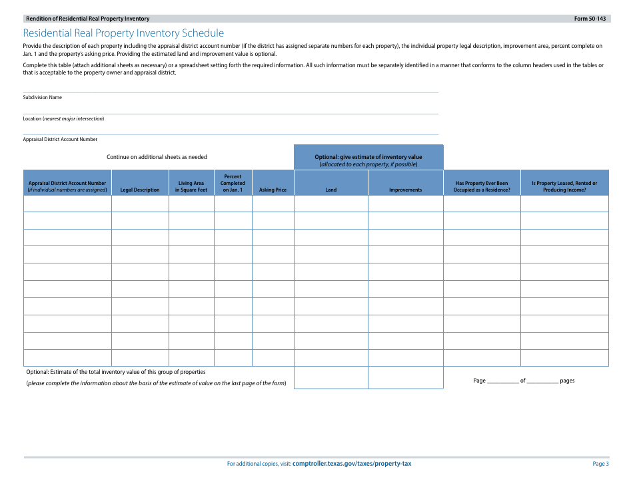Click the 'Form 50-143' label in the header
Screen dimensions: 633x489
click(590, 19)
